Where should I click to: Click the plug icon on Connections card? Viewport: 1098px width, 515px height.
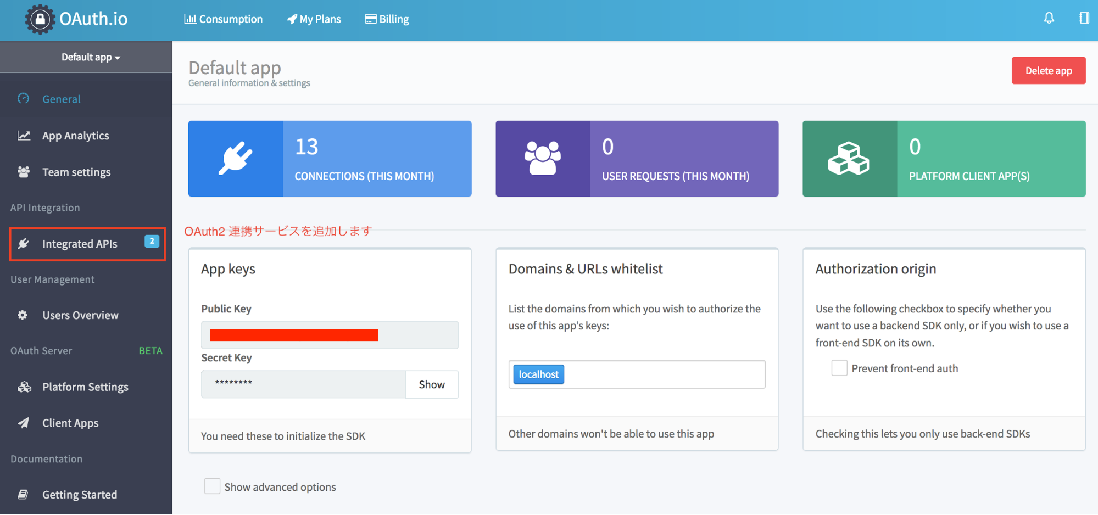(236, 159)
